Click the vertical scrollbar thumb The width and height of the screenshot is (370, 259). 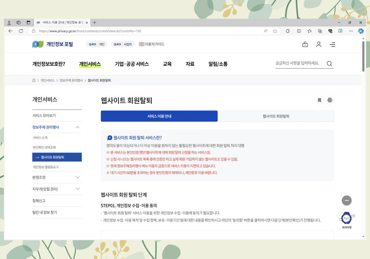363,56
